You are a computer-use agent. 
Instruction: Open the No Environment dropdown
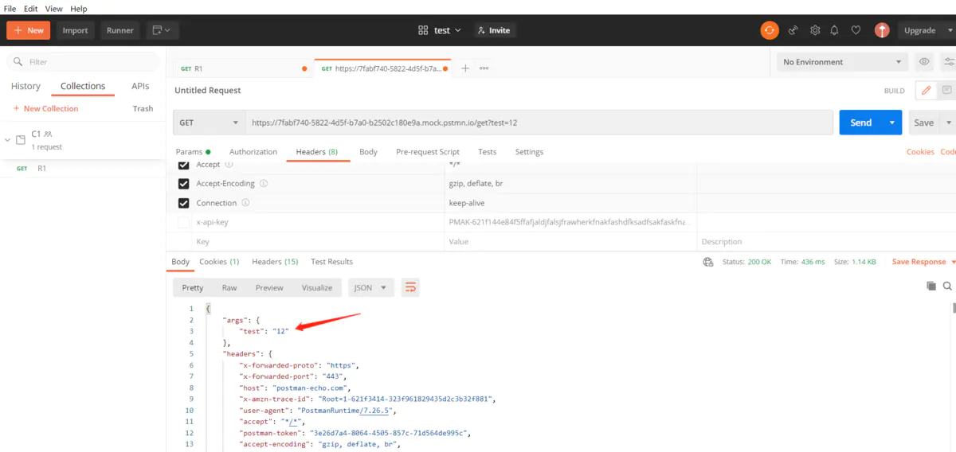842,62
